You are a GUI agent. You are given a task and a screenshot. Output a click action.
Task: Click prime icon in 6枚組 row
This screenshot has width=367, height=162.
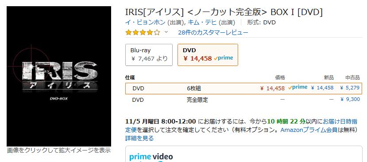click(298, 88)
